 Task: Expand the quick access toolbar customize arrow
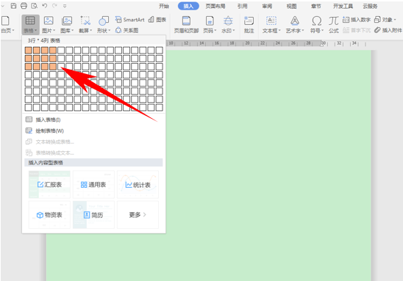65,6
